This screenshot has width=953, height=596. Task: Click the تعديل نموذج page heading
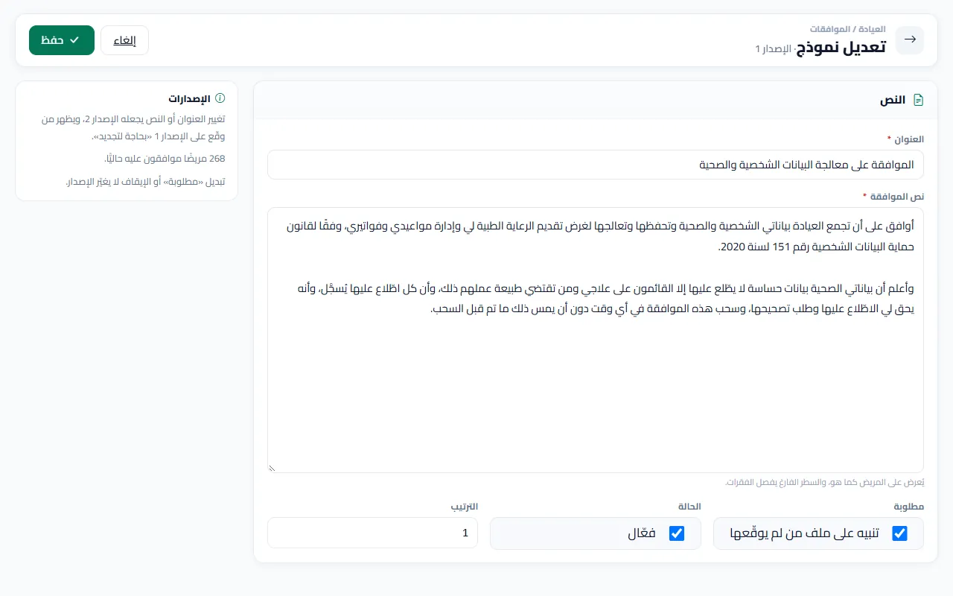coord(841,47)
